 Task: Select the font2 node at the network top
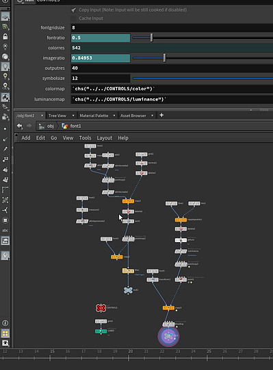click(x=90, y=146)
